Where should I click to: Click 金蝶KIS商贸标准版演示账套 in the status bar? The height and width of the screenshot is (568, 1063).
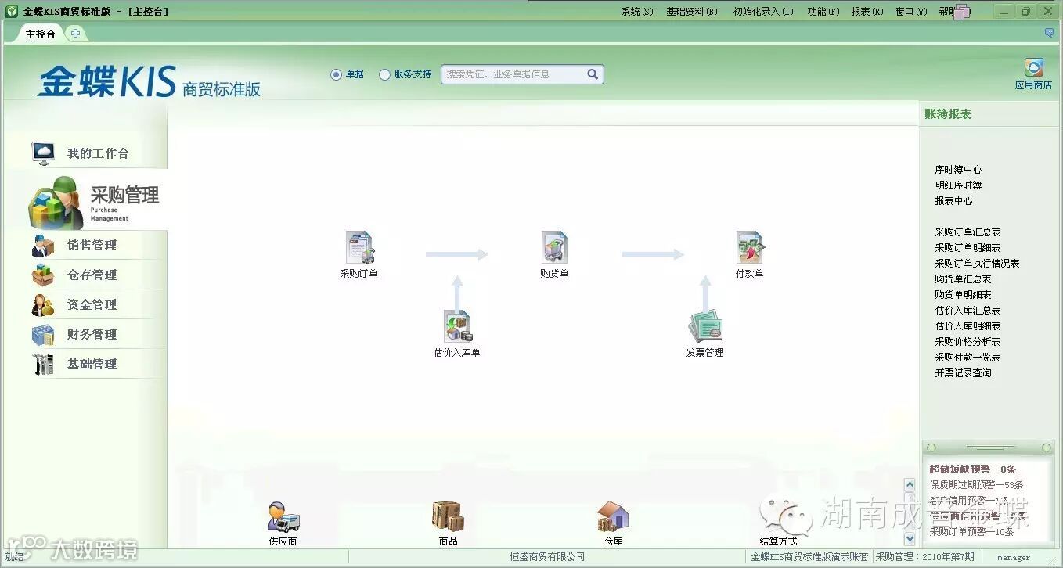pos(809,557)
